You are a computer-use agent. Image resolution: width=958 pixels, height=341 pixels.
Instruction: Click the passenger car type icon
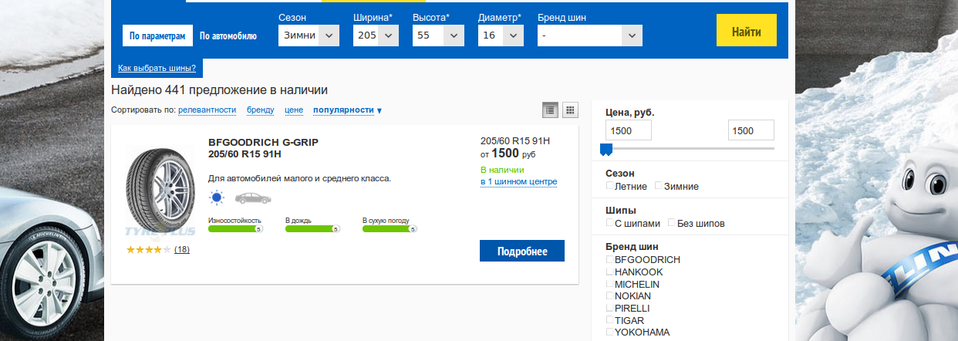point(253,198)
